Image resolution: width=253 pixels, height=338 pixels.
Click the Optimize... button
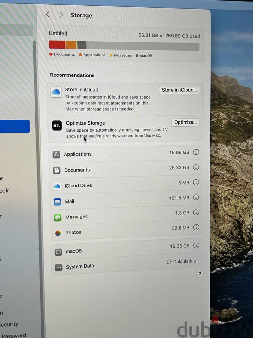click(x=186, y=122)
